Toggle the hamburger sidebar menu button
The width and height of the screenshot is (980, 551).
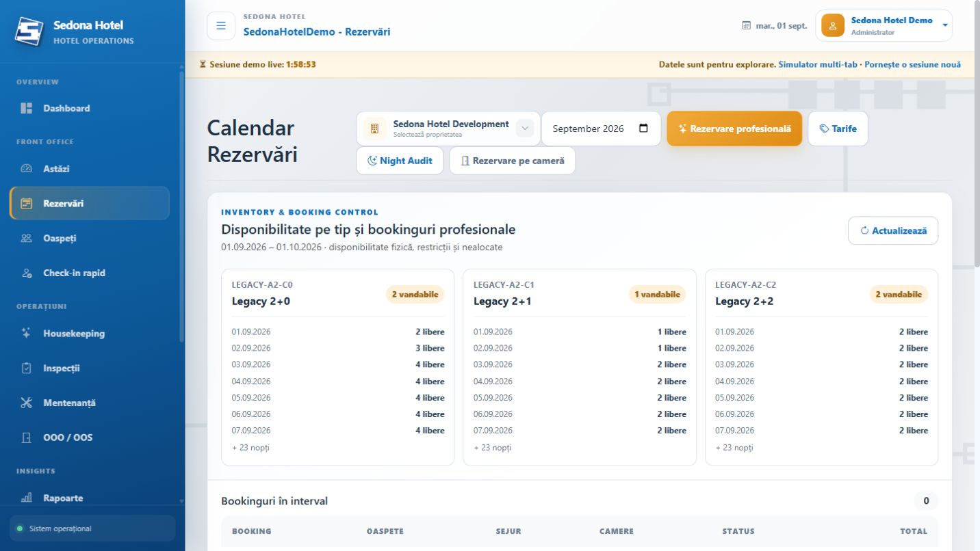click(x=221, y=26)
